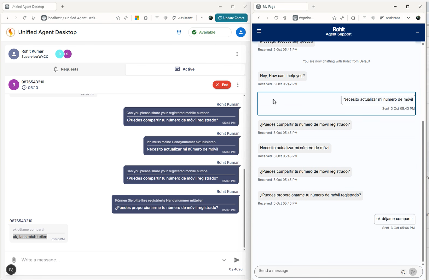Send message with paper plane icon

237,260
